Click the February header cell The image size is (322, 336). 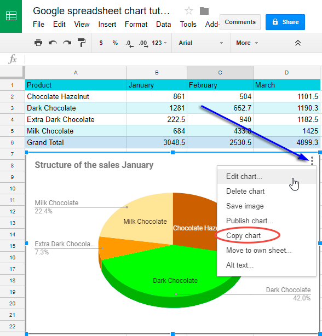pyautogui.click(x=220, y=85)
